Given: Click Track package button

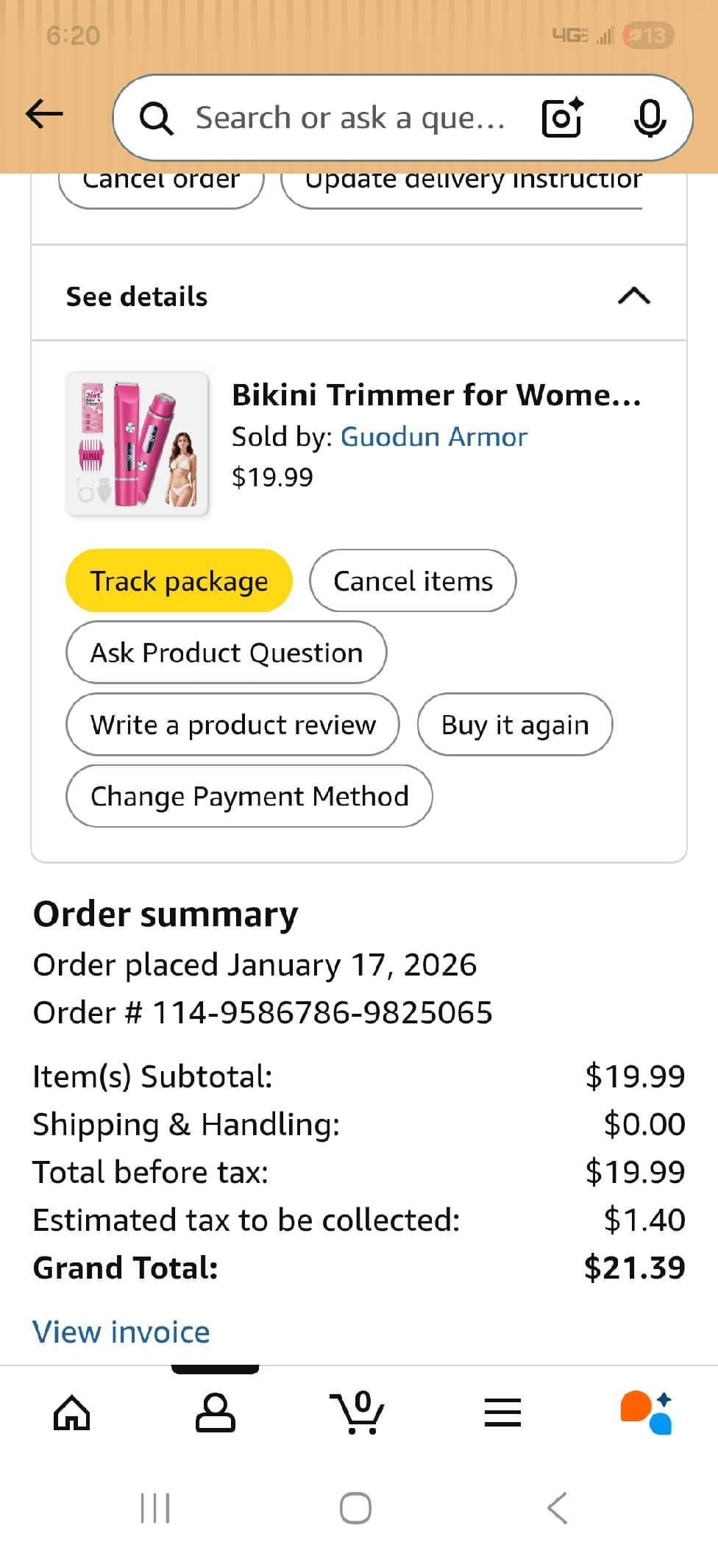Looking at the screenshot, I should (x=179, y=580).
